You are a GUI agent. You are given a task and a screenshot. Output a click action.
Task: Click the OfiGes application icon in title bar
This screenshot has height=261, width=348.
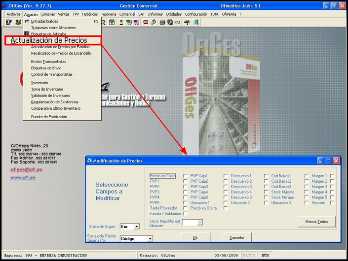[4, 6]
